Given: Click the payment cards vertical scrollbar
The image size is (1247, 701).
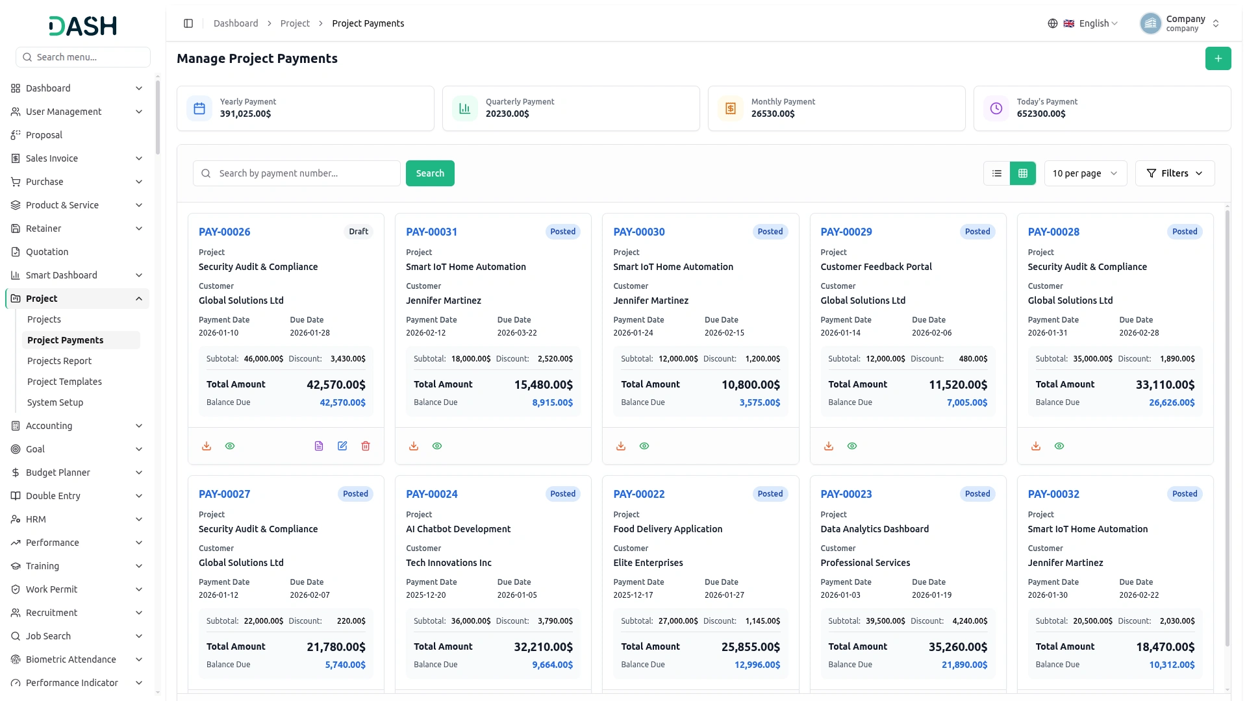Looking at the screenshot, I should click(1227, 428).
